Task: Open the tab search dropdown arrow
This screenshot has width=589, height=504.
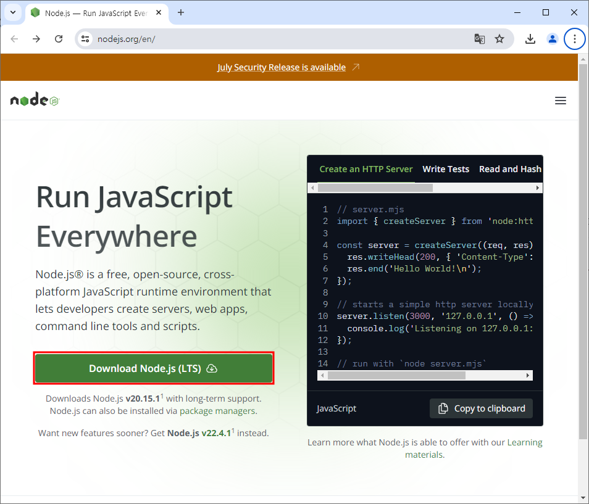Action: click(13, 12)
